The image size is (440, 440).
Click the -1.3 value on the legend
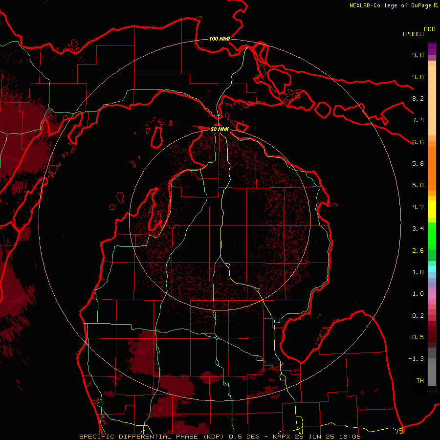(x=416, y=359)
